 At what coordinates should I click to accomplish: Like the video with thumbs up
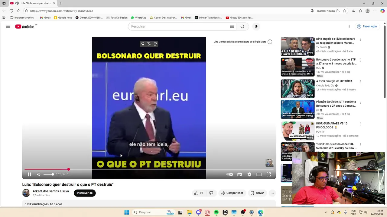tap(199, 193)
